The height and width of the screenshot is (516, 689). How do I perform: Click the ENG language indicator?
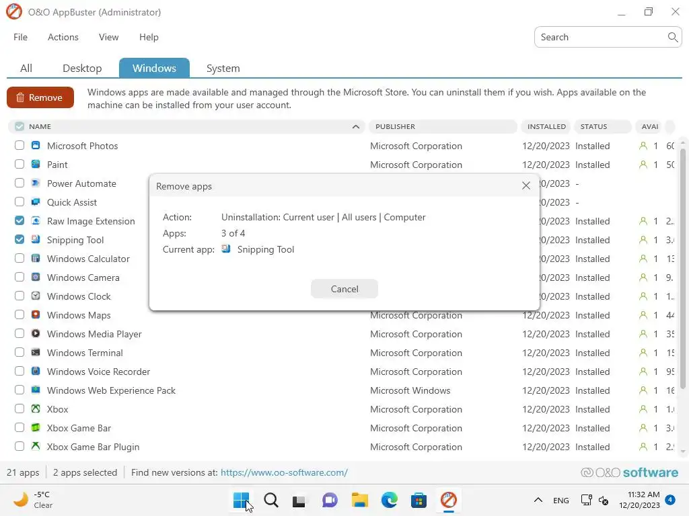tap(560, 500)
